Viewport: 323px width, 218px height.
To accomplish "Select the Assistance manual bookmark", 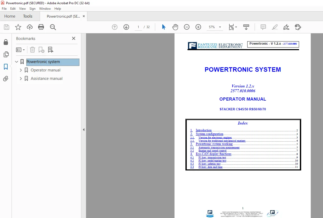I will click(47, 79).
